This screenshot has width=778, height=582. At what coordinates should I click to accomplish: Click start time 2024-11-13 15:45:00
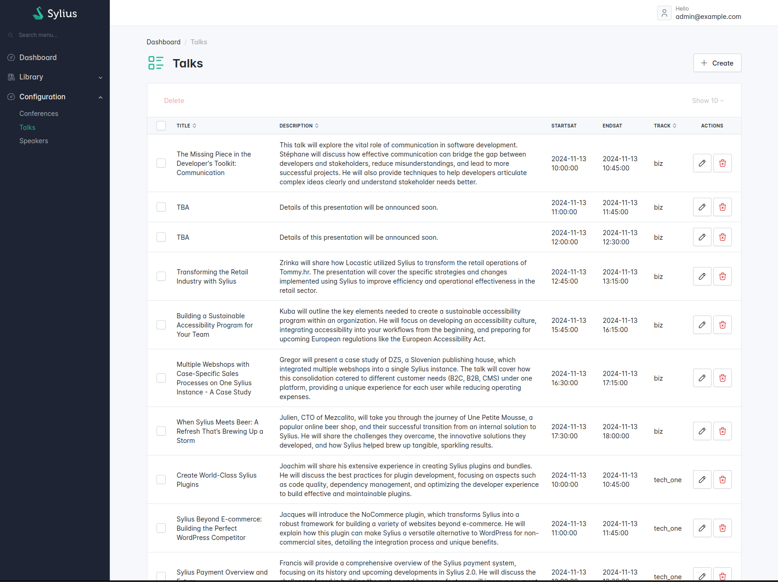tap(569, 325)
